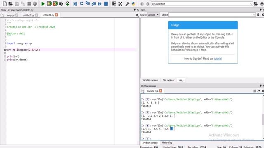Undock the IPython console pane
The height and width of the screenshot is (148, 264).
click(x=260, y=86)
